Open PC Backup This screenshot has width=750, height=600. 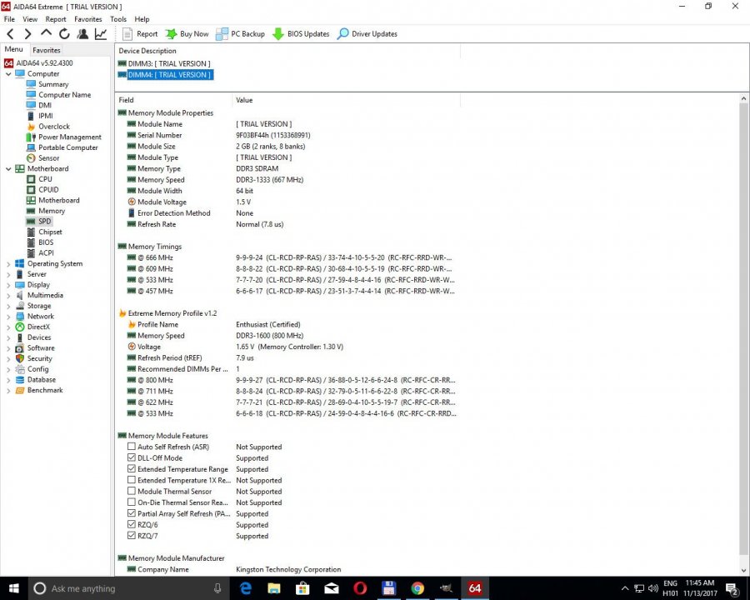click(240, 34)
